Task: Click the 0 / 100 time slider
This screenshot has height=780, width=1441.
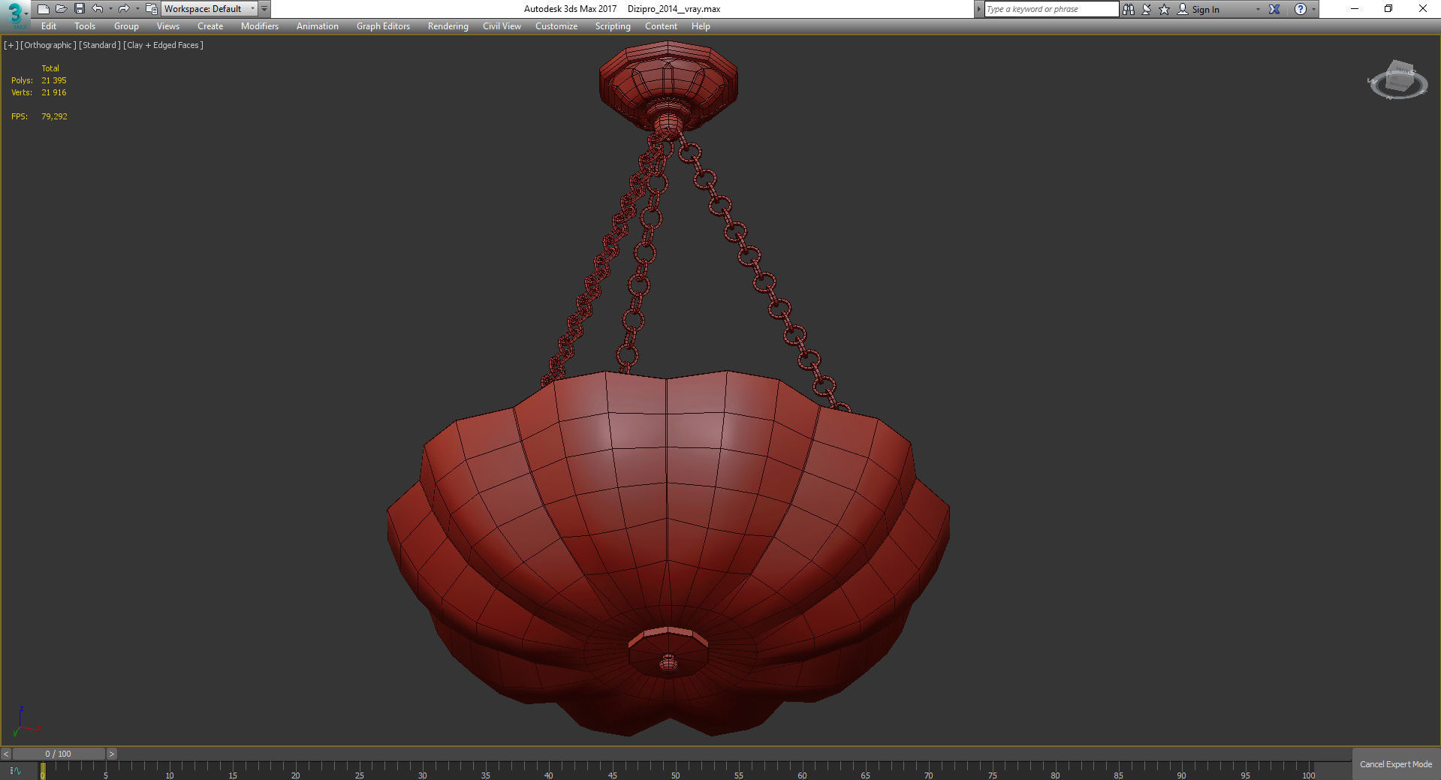Action: click(59, 754)
